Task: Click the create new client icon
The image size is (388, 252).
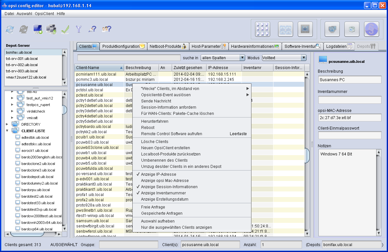Action: tap(38, 29)
